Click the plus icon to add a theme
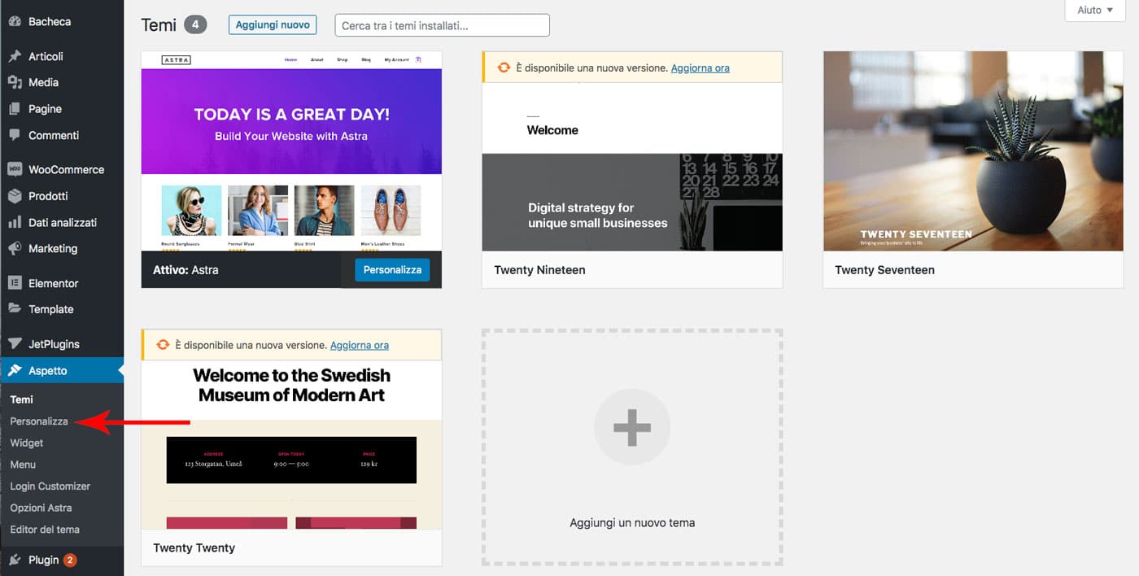 632,426
